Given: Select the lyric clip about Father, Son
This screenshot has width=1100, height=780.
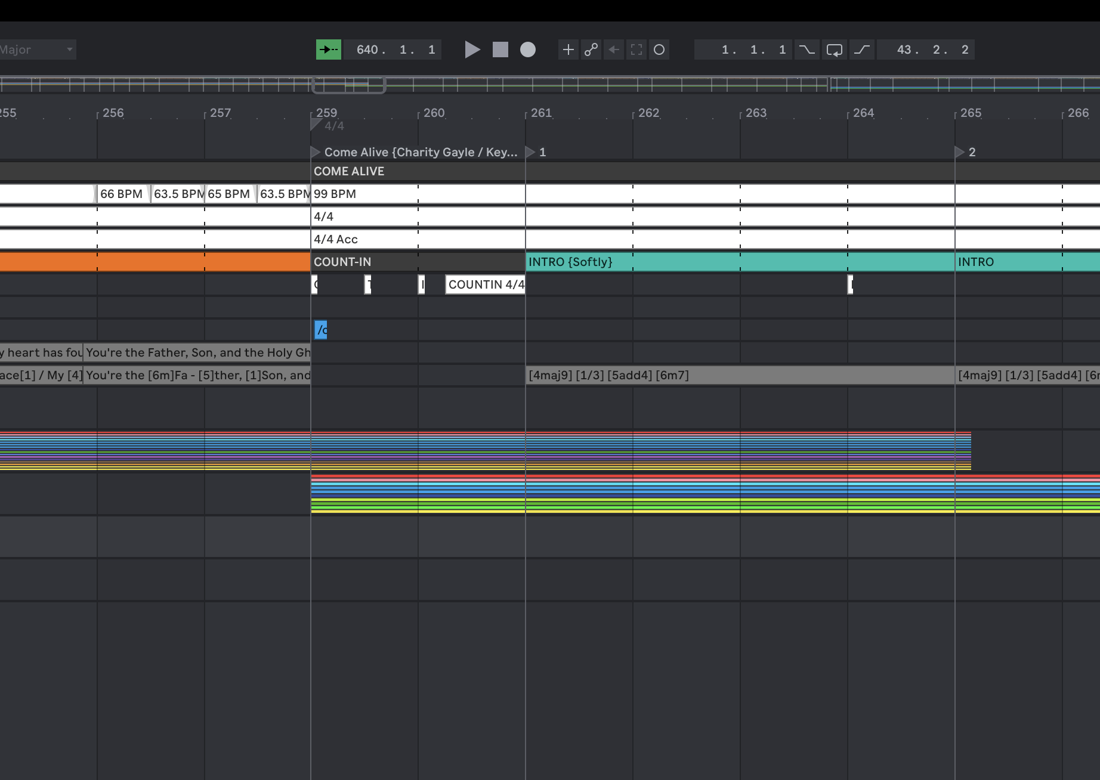Looking at the screenshot, I should click(197, 352).
